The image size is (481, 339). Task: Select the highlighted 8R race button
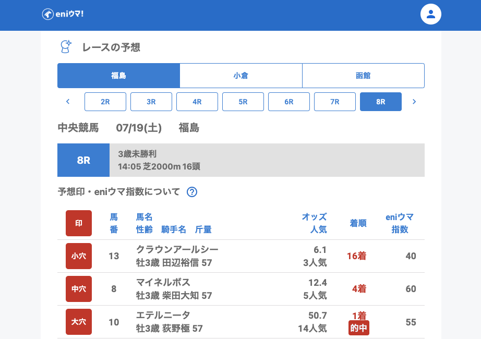(x=381, y=102)
